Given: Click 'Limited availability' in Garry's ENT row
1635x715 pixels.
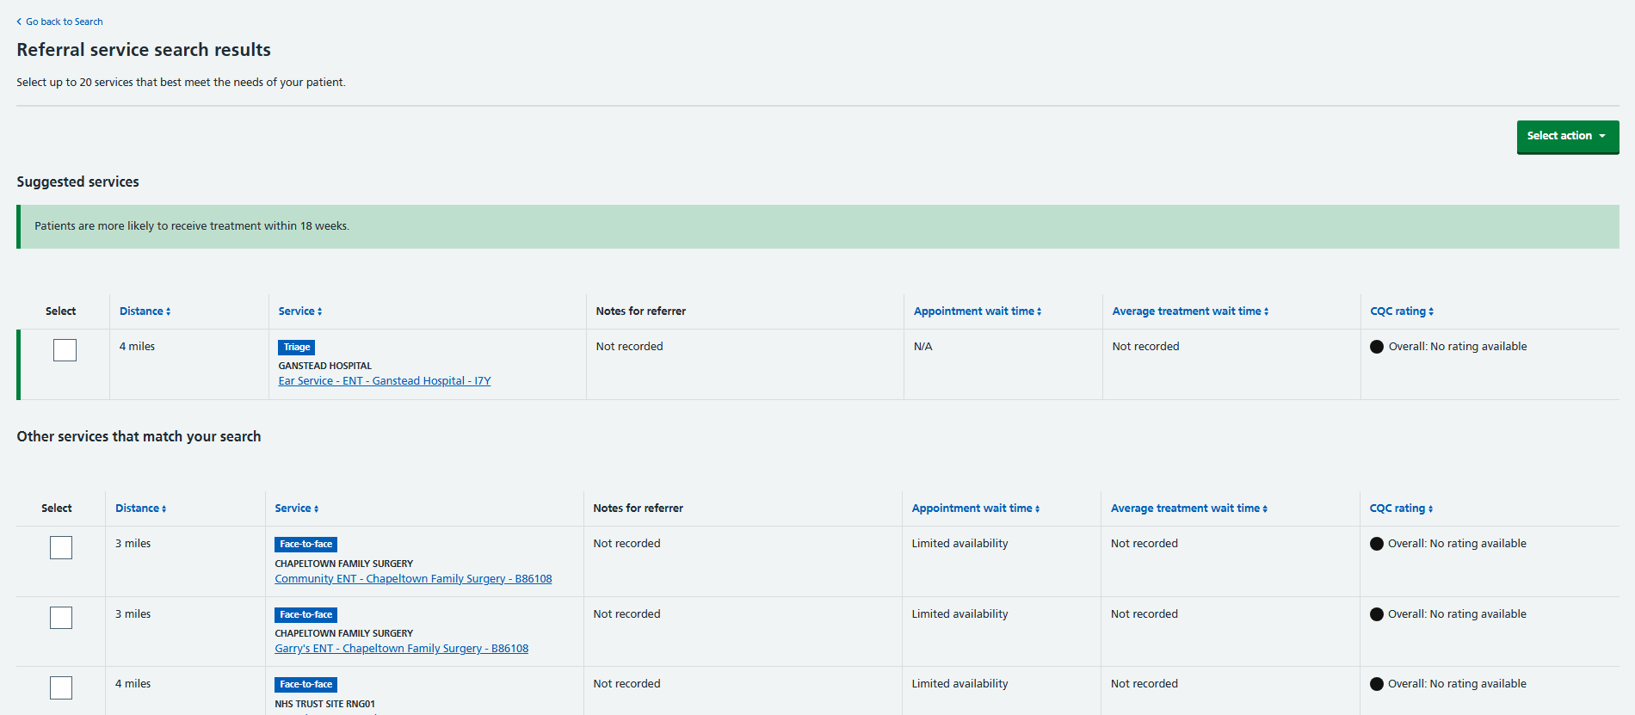Looking at the screenshot, I should [x=959, y=614].
